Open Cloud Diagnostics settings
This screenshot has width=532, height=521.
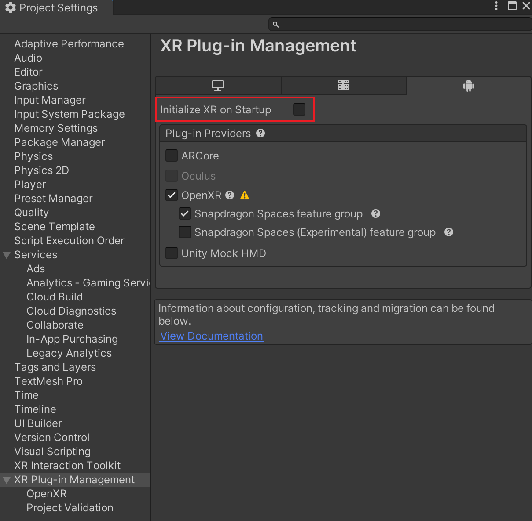coord(71,311)
